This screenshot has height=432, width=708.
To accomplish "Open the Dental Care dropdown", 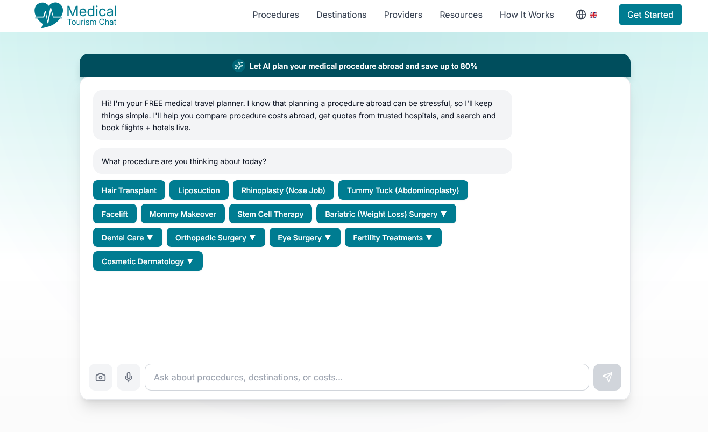I will (128, 237).
